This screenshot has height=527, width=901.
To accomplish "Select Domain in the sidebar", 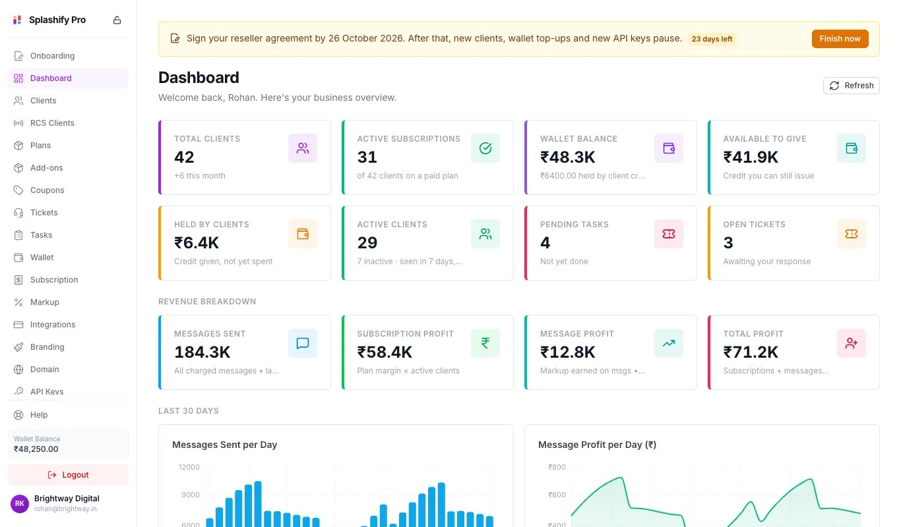I will click(x=68, y=370).
